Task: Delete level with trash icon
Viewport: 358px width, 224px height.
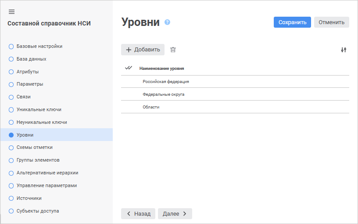Action: (173, 50)
